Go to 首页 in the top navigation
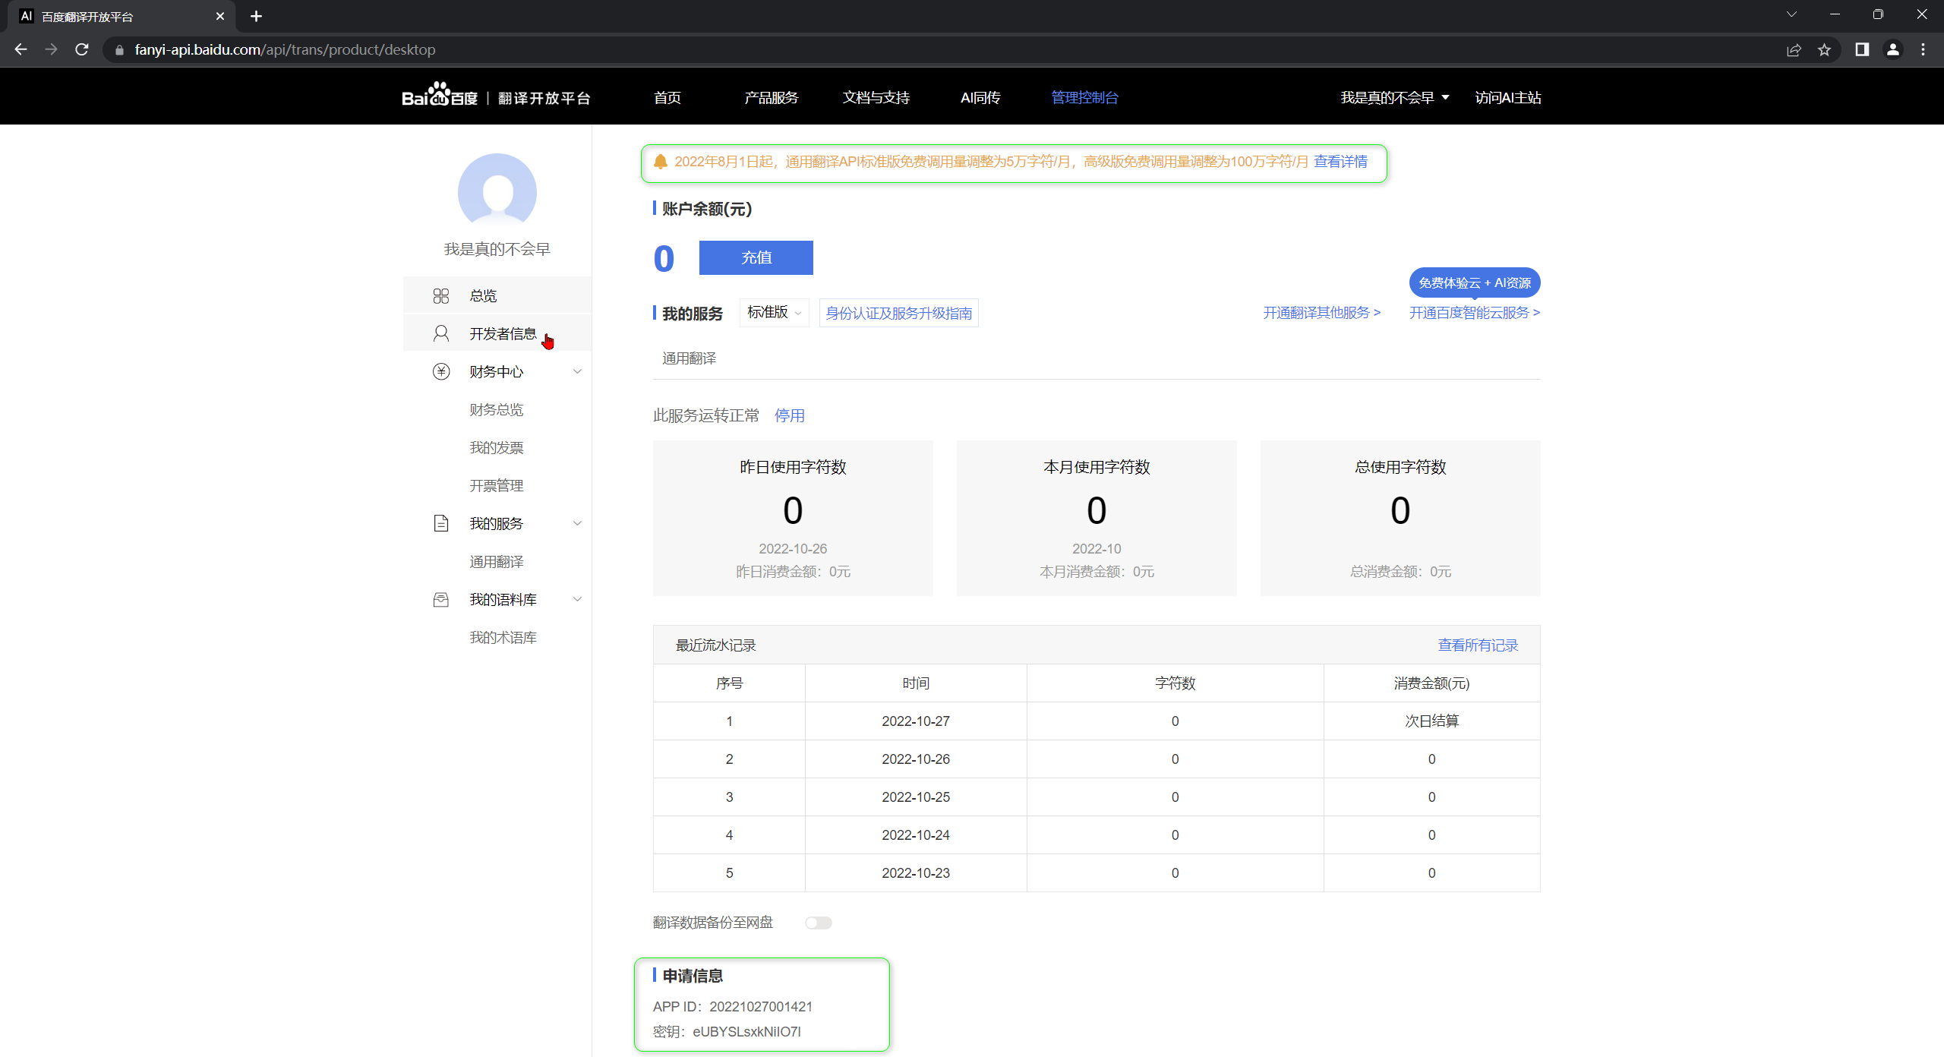Viewport: 1944px width, 1057px height. click(667, 97)
